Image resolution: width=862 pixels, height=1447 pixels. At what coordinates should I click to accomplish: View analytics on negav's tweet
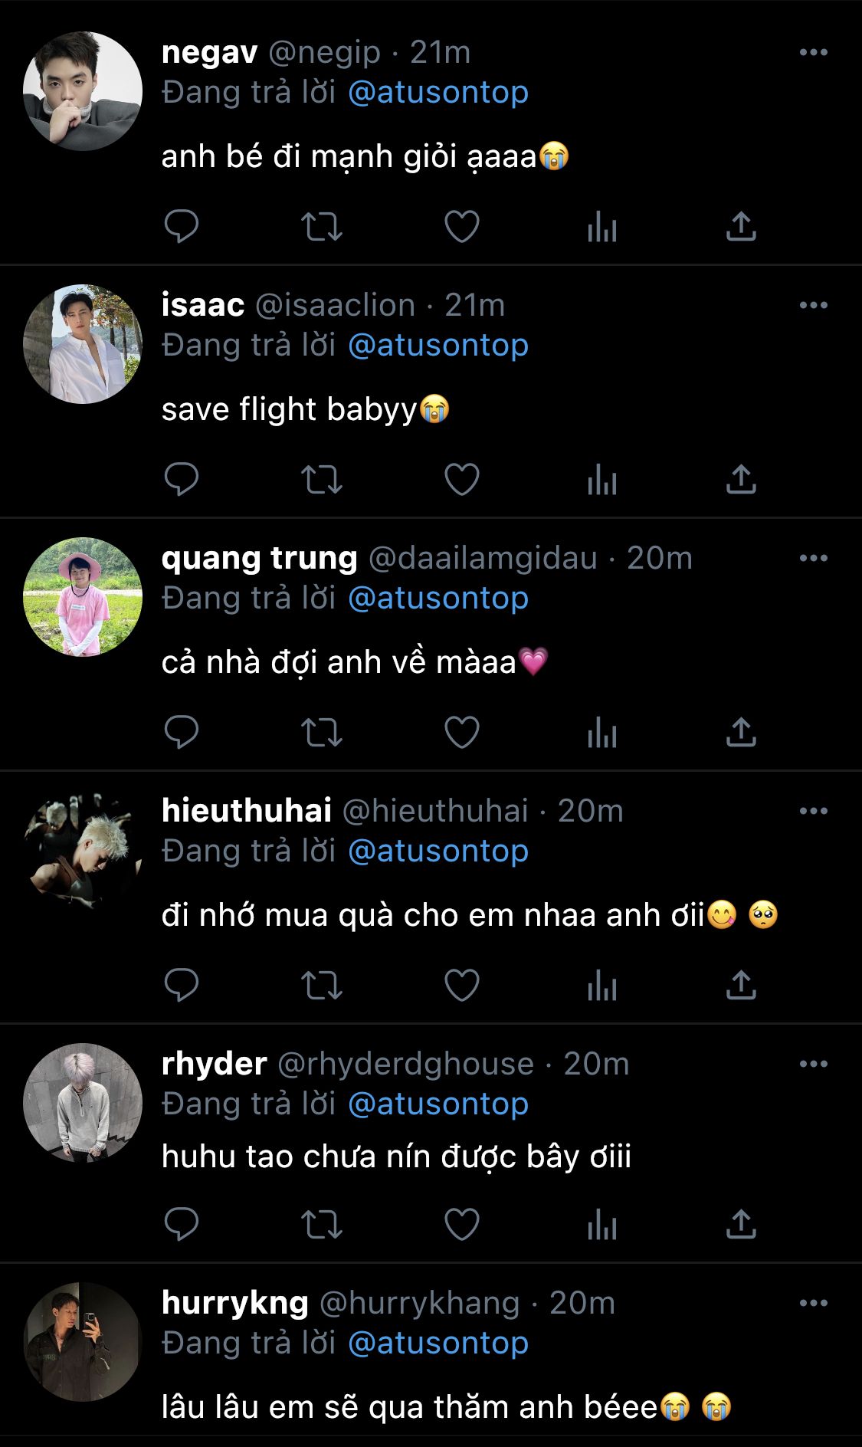pyautogui.click(x=602, y=227)
